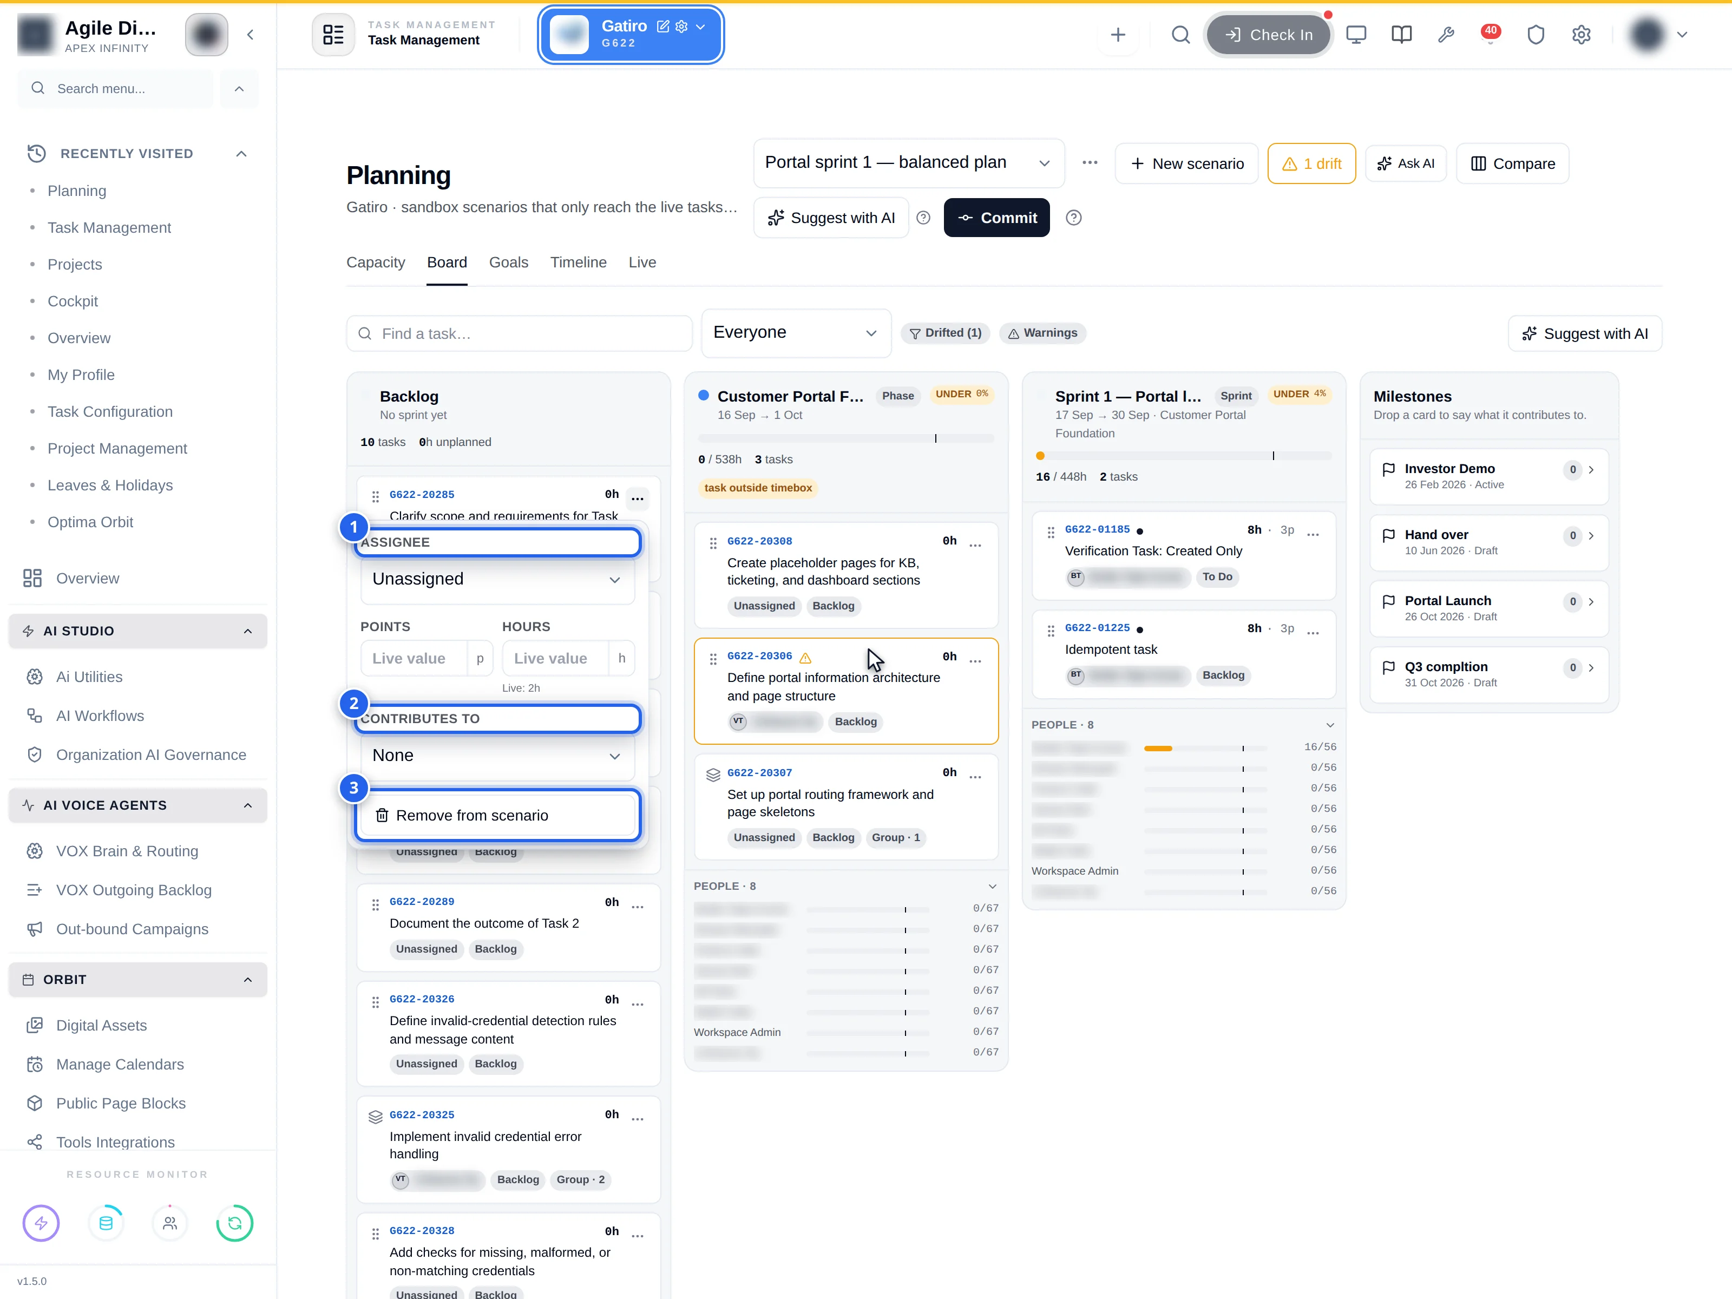Open more options for task G622-20306

pos(975,661)
